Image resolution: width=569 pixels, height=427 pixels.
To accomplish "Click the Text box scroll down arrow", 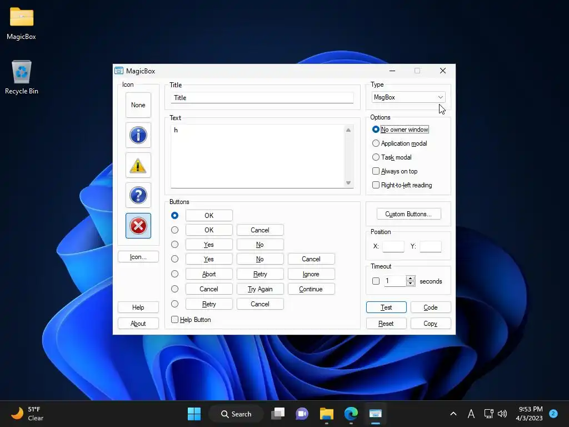I will coord(348,183).
